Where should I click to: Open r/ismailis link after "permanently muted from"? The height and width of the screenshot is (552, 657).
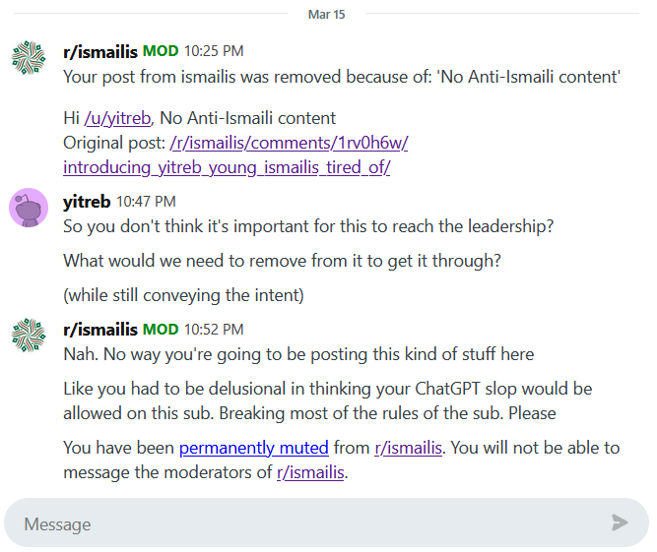[x=409, y=448]
